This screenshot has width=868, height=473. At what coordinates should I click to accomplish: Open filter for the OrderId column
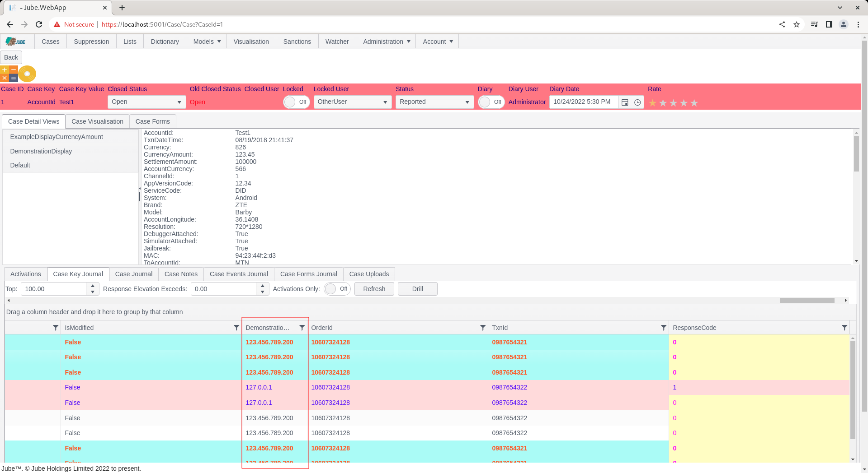(x=483, y=328)
